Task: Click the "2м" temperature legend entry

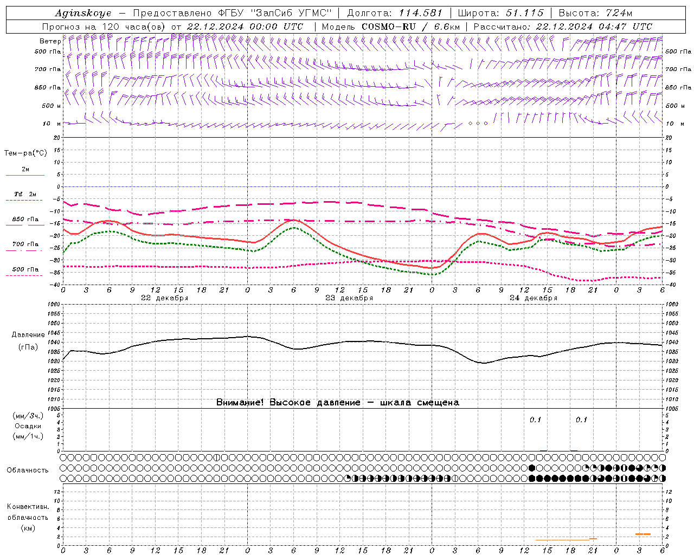Action: pyautogui.click(x=25, y=170)
